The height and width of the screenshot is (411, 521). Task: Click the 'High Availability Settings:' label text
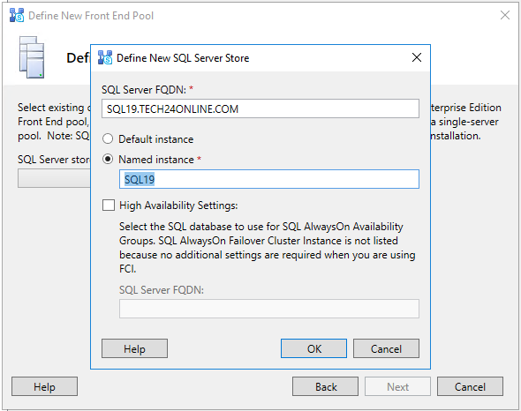coord(178,205)
